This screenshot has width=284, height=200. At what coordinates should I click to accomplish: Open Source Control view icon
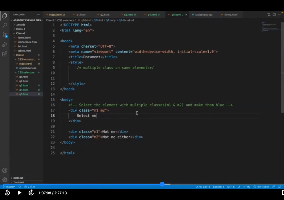click(5, 35)
